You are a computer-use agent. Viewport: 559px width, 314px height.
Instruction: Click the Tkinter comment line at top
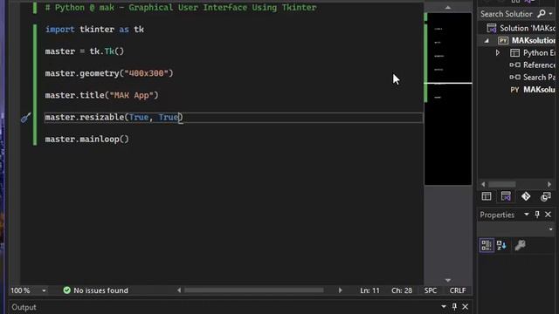(x=181, y=8)
